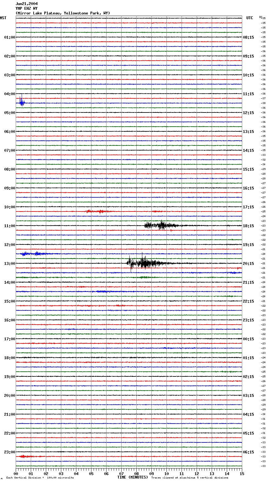
Task: Click the red tremor signal below the 10:00 trace
Action: (x=98, y=211)
